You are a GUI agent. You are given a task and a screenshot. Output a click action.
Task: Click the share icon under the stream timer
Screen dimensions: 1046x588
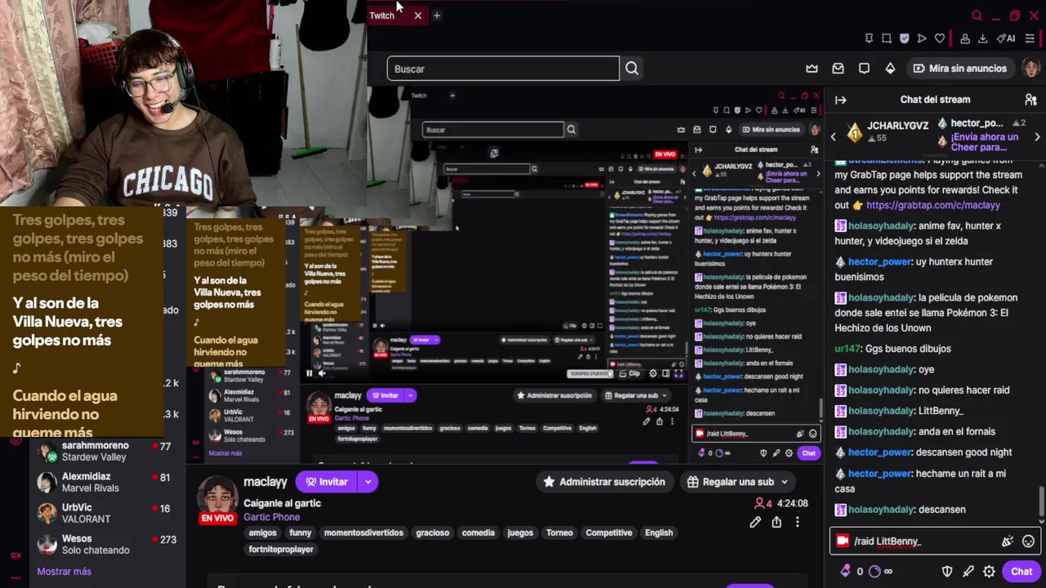point(776,522)
